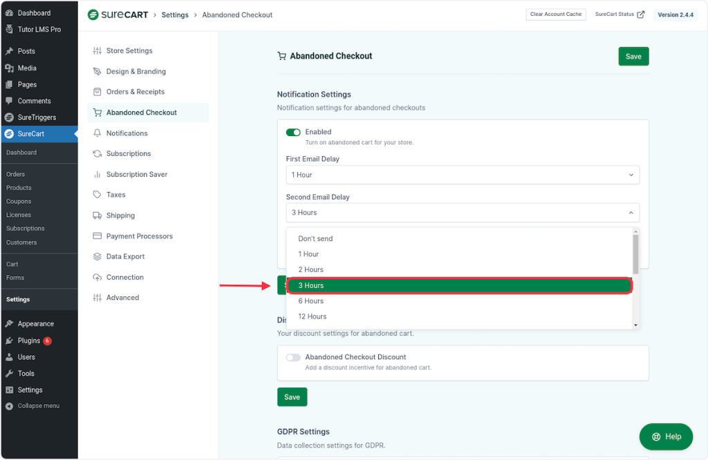
Task: Click the Notifications bell icon
Action: click(x=97, y=133)
